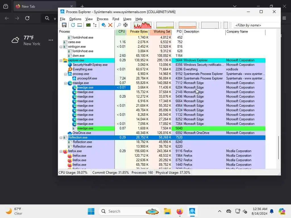Open a new tab in Firefox

[x=82, y=7]
